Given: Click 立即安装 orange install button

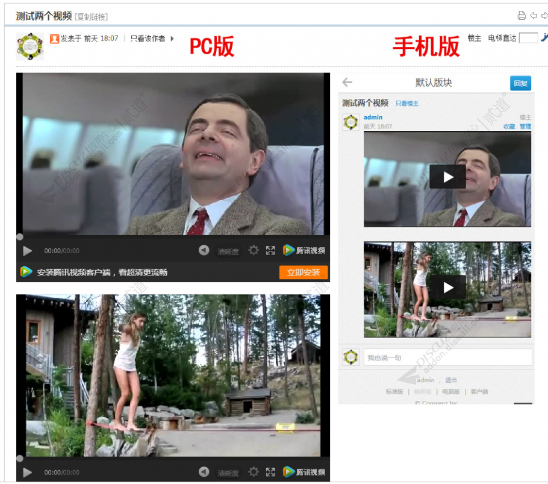Looking at the screenshot, I should tap(304, 272).
